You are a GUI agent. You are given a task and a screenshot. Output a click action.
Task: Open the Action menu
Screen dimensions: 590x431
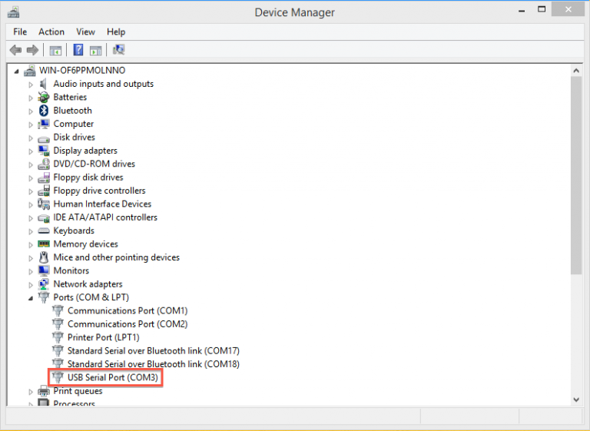tap(51, 31)
